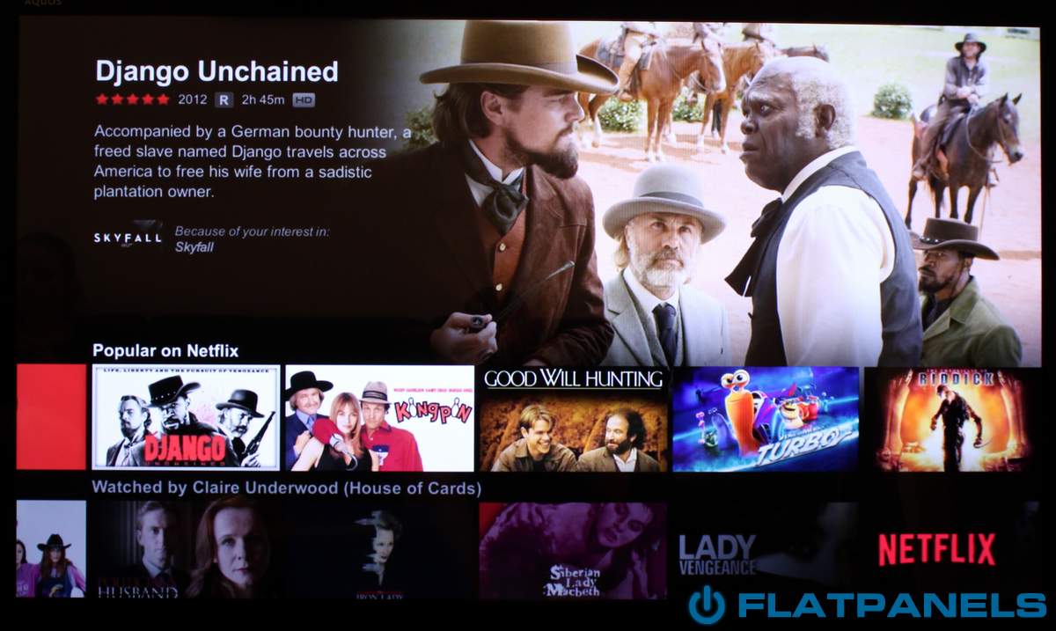
Task: Click the five-star rating under the title
Action: point(133,99)
